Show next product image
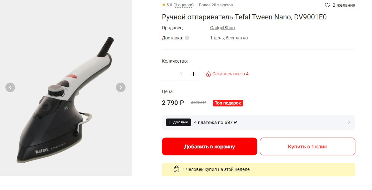The height and width of the screenshot is (190, 372). (120, 87)
